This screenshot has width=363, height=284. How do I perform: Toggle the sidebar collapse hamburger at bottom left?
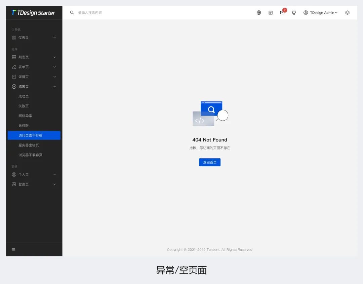(x=13, y=249)
